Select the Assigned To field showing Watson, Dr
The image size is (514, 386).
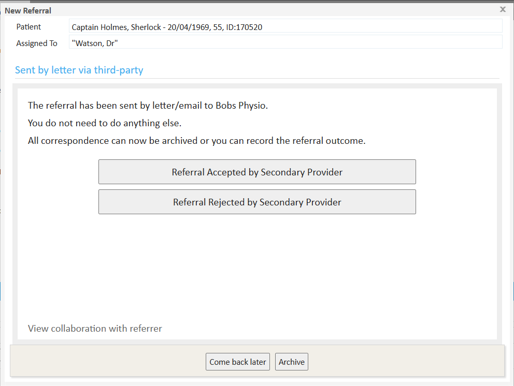(285, 43)
